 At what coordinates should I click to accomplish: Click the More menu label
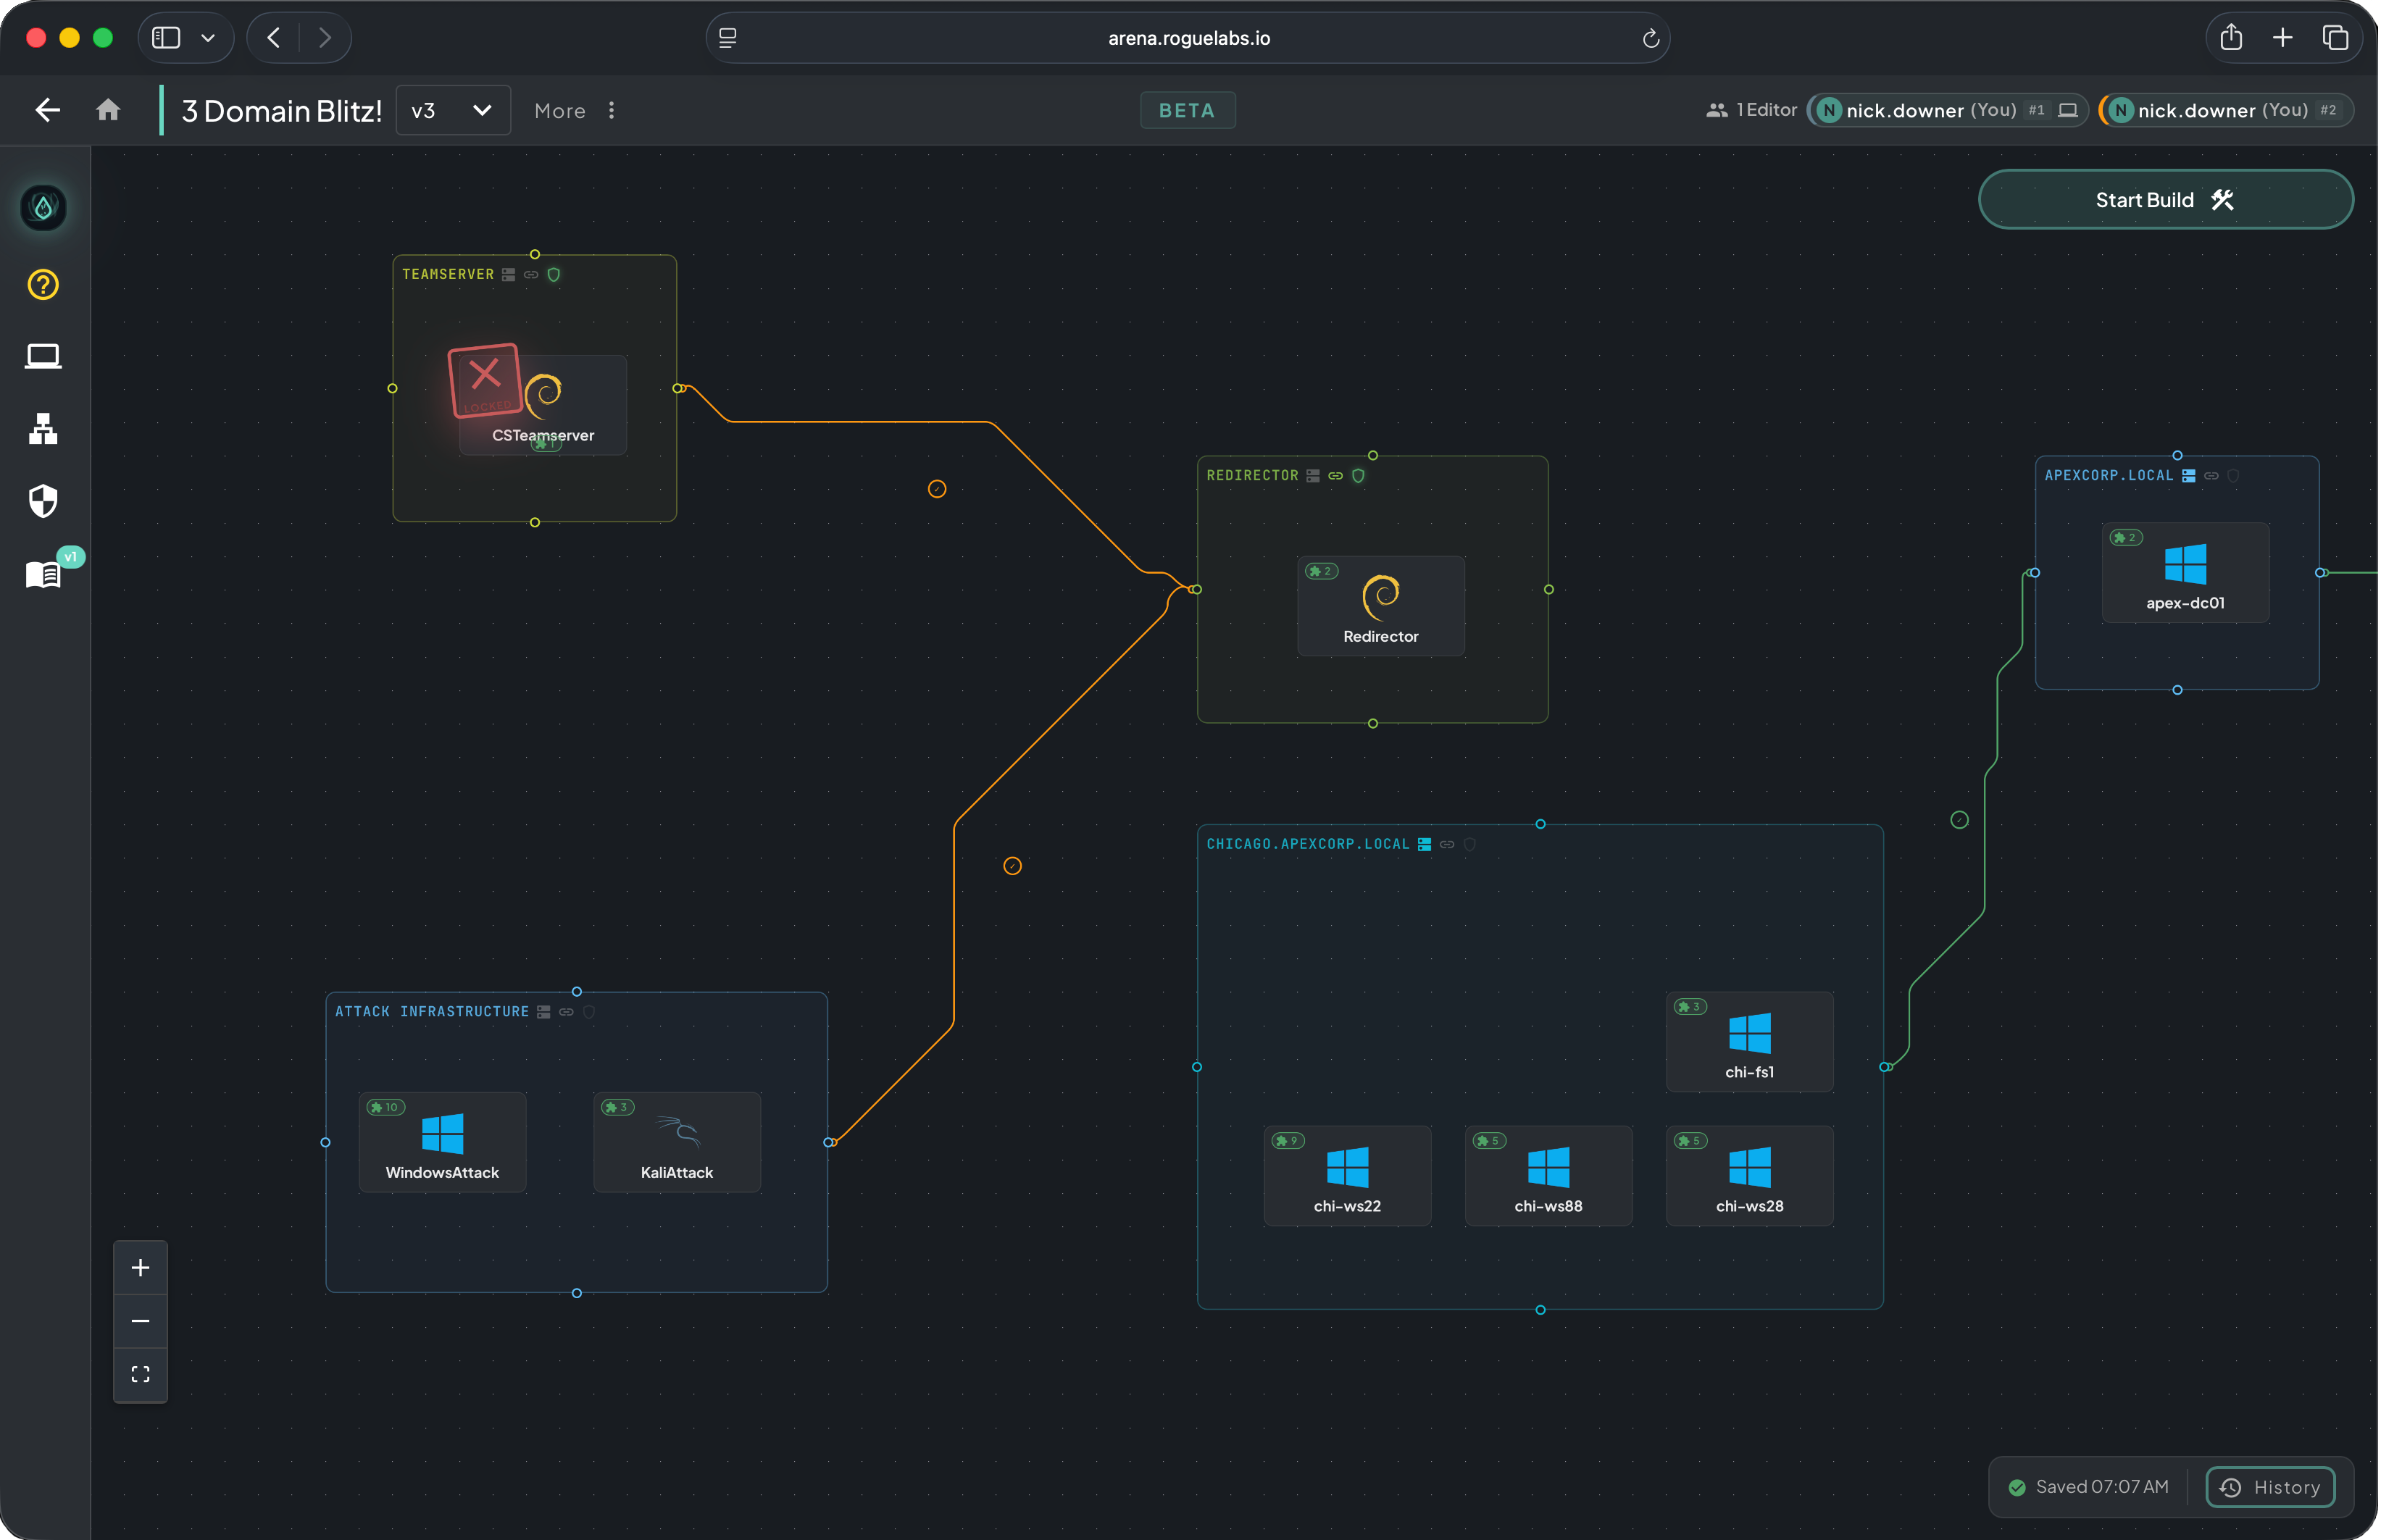pyautogui.click(x=560, y=111)
